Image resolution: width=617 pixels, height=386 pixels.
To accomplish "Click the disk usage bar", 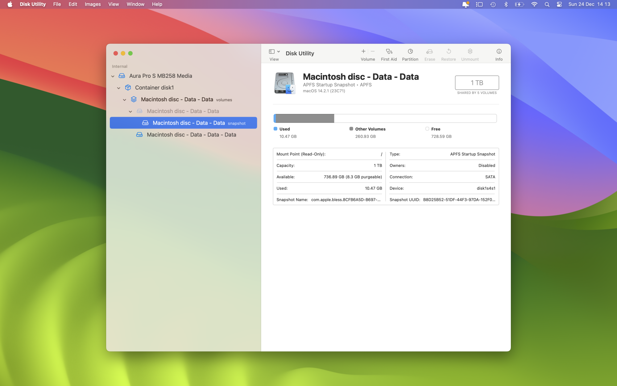I will tap(385, 118).
